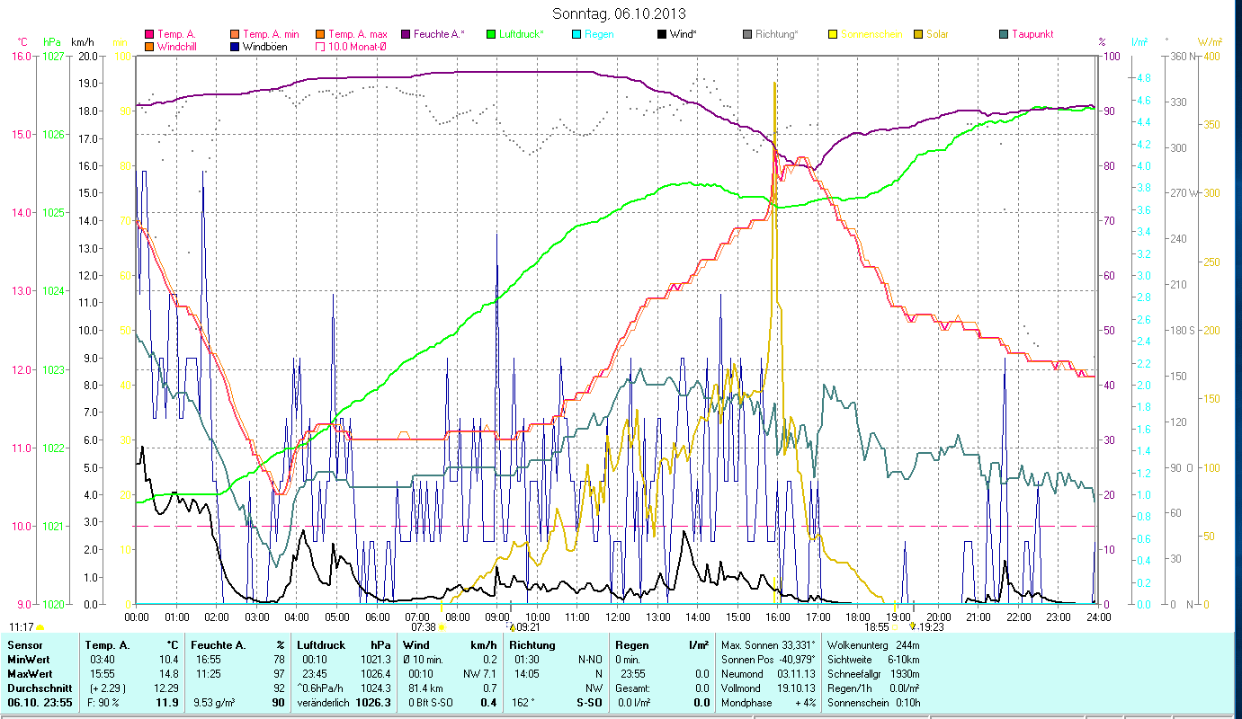Image resolution: width=1242 pixels, height=719 pixels.
Task: Click the purple Feuchte A.* legend square
Action: pos(405,34)
